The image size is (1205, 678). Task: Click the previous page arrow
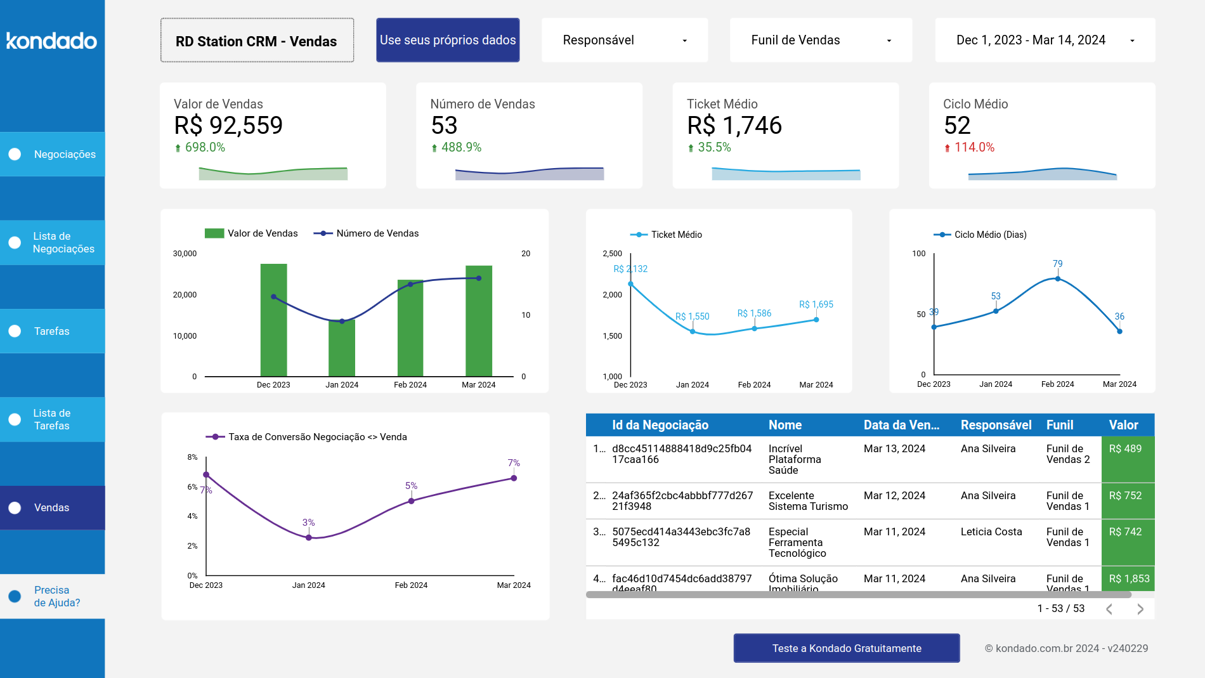pos(1109,609)
